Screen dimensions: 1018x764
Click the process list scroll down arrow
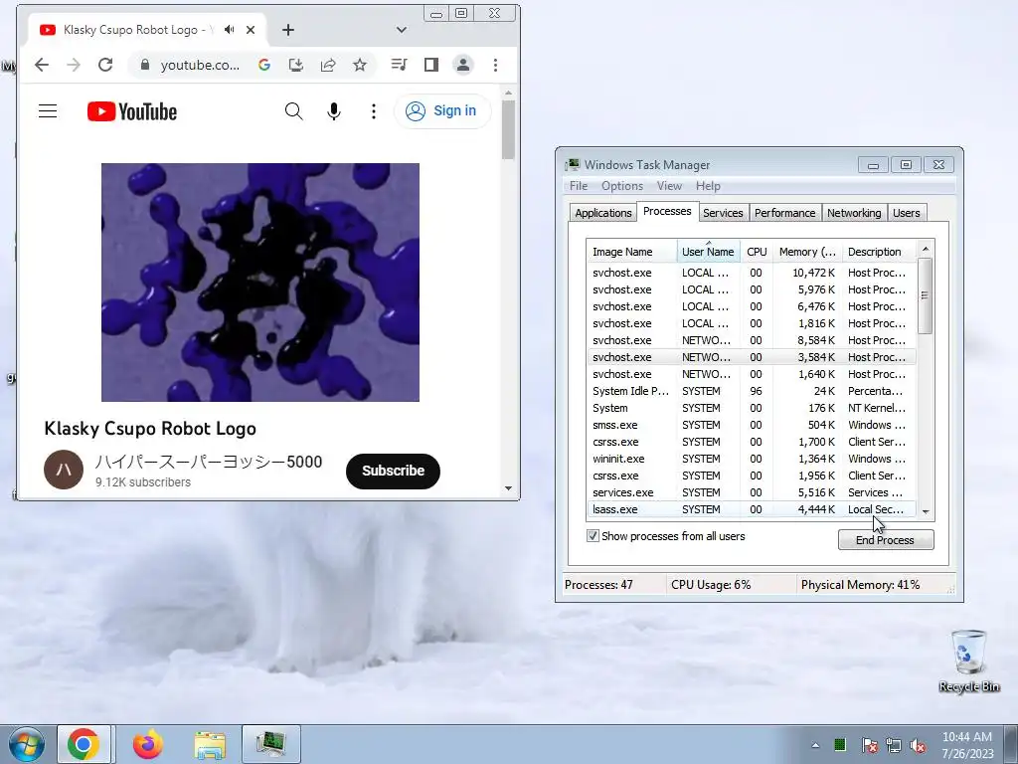coord(926,511)
